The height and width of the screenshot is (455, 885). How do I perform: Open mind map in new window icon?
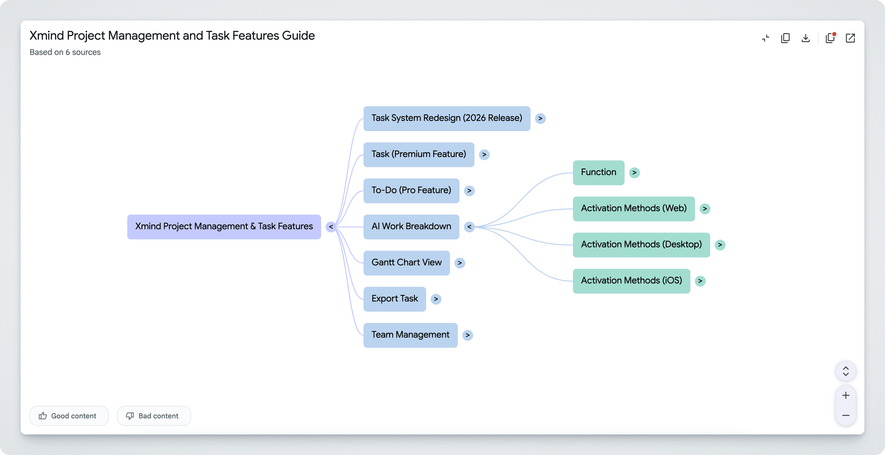(x=850, y=38)
